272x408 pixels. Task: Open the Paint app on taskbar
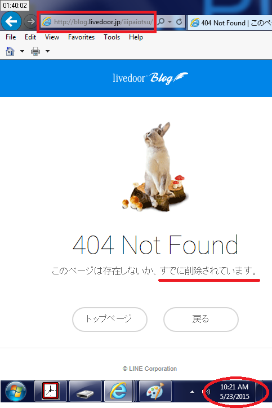click(155, 391)
